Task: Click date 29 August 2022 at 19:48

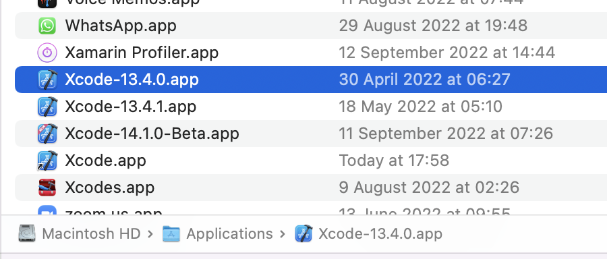Action: tap(433, 26)
